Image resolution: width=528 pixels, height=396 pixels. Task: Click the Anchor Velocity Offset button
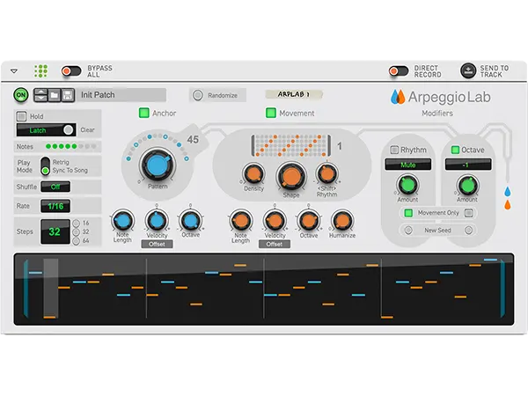[x=157, y=244]
